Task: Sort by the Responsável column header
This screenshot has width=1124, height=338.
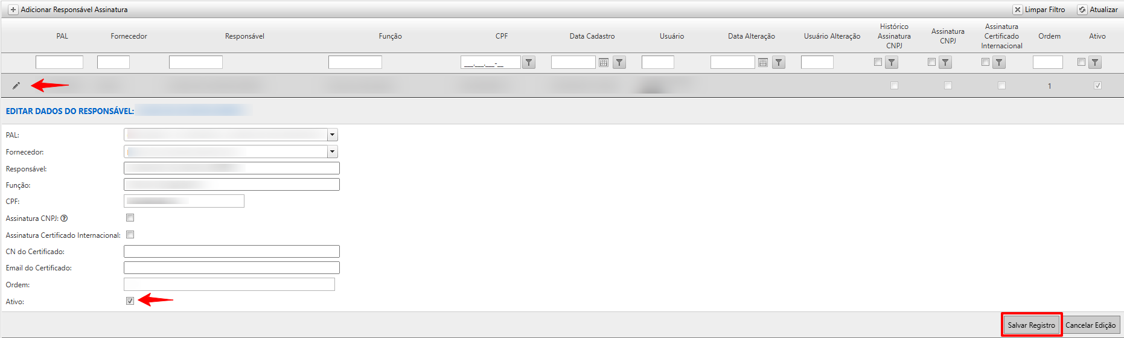Action: (x=244, y=36)
